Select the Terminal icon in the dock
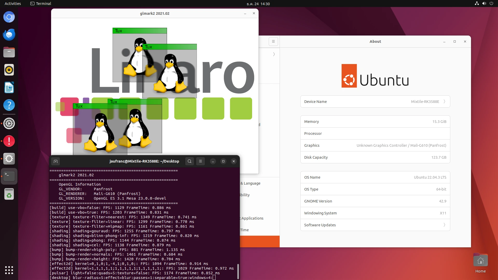Viewport: 498px width, 280px height. tap(9, 176)
